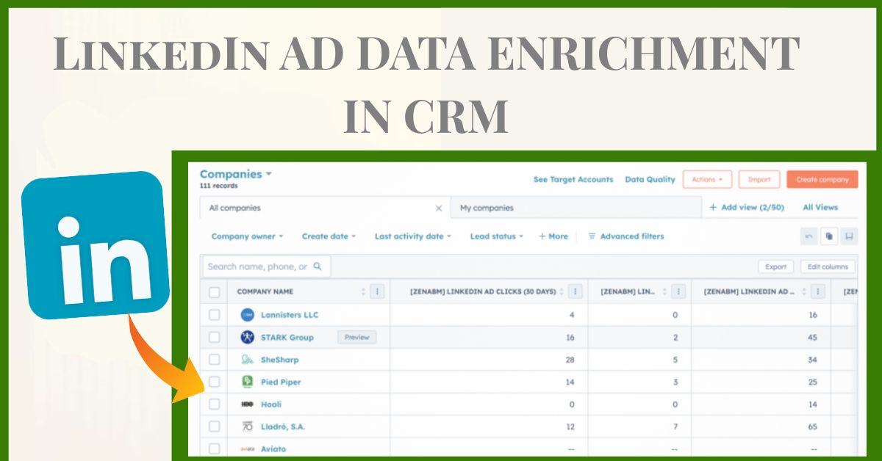Open LinkedIn Ad Clicks column options menu
882x461 pixels.
576,292
